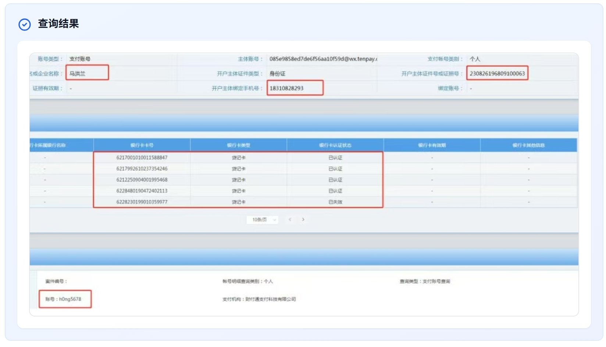Click the 查询类型 支付账号查询 text
The height and width of the screenshot is (347, 606).
pyautogui.click(x=425, y=281)
